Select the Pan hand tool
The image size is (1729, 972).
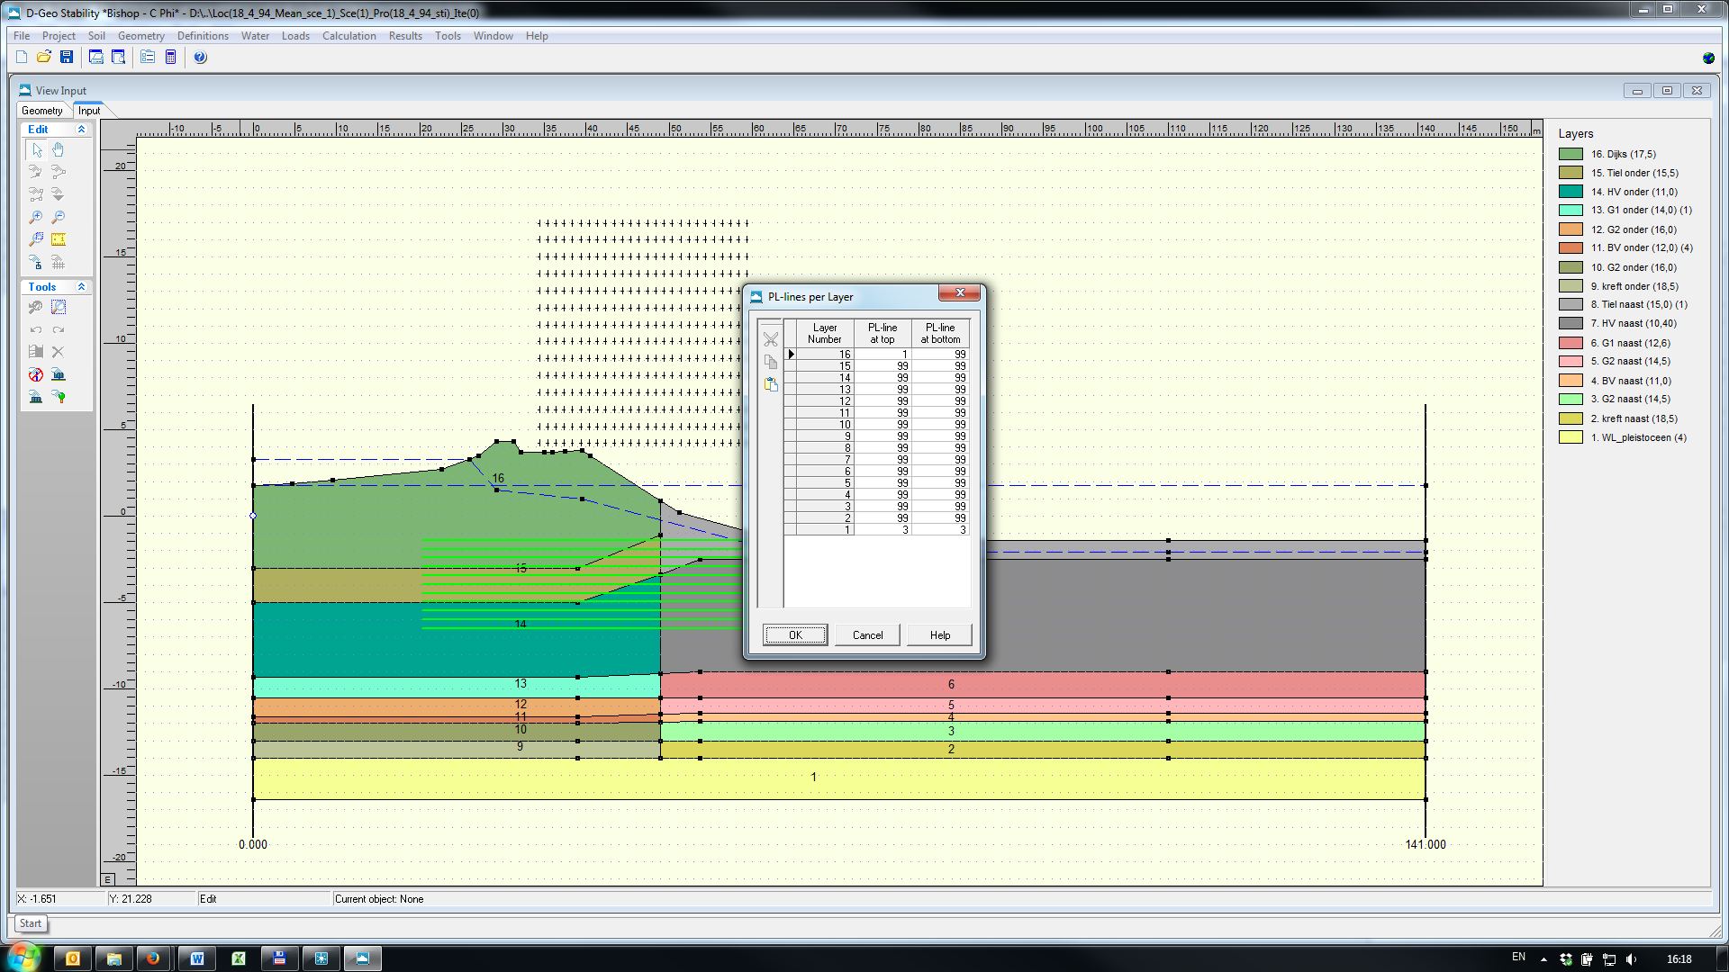(59, 149)
